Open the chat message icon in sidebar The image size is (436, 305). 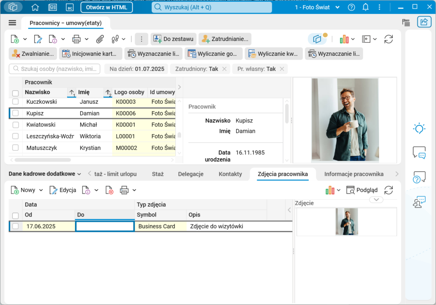[x=419, y=152]
